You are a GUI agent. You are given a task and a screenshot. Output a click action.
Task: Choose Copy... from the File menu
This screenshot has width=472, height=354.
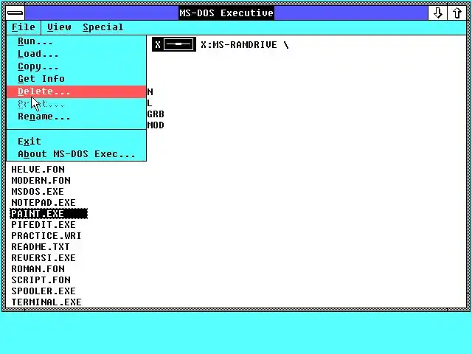coord(77,66)
